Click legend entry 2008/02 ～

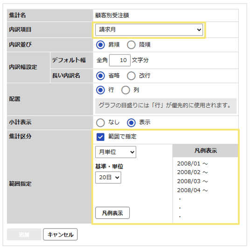pos(193,172)
